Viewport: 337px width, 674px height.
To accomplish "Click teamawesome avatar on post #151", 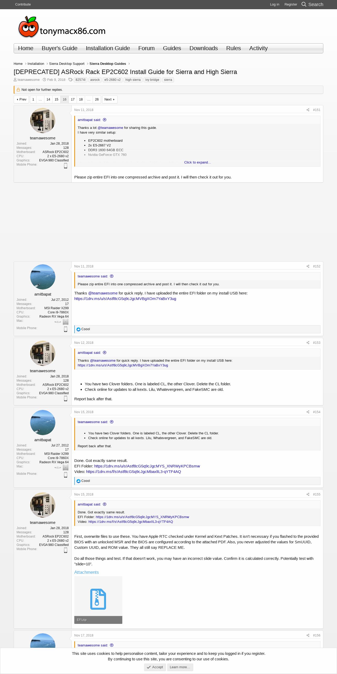I will pos(43,120).
